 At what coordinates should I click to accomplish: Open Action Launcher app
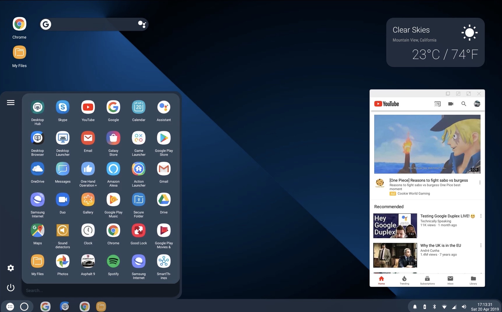click(x=139, y=169)
